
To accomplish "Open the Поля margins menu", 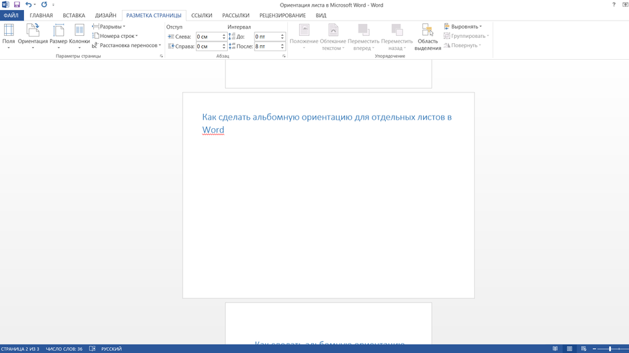I will point(9,36).
